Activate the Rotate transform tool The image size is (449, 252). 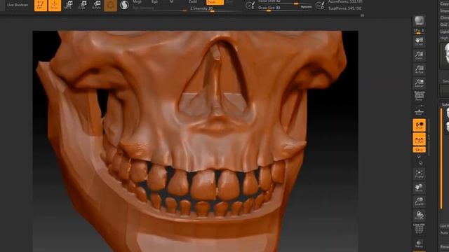click(x=97, y=5)
